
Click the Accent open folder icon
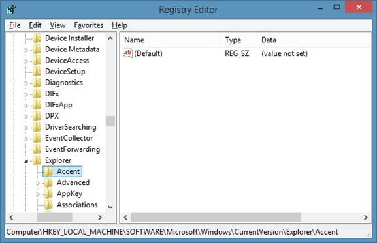48,171
